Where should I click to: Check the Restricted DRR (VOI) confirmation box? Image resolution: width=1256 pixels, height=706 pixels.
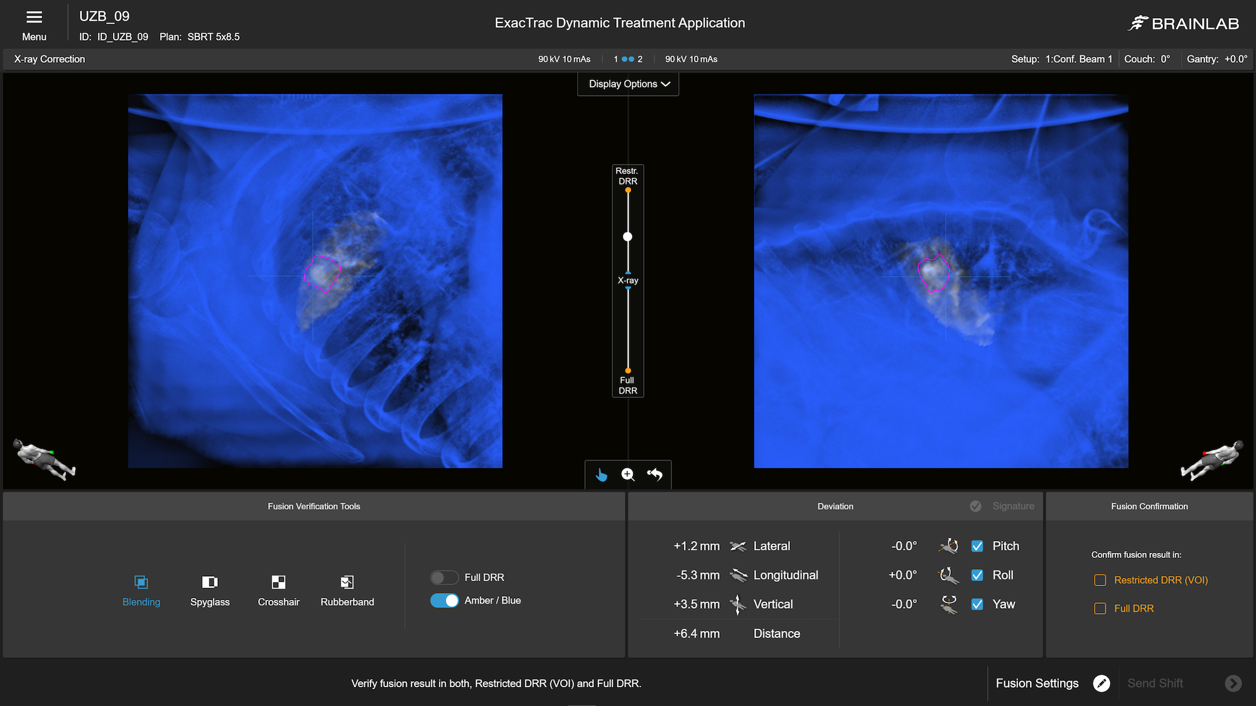(1100, 580)
